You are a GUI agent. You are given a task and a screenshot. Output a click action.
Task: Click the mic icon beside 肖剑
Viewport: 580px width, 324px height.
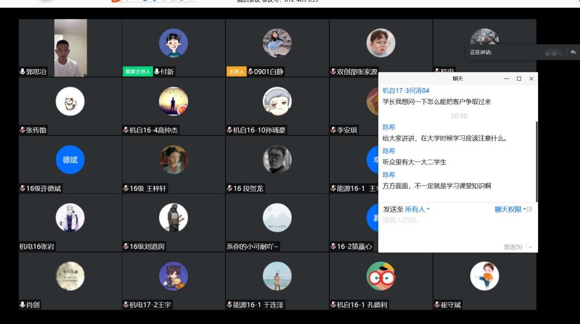tap(23, 305)
